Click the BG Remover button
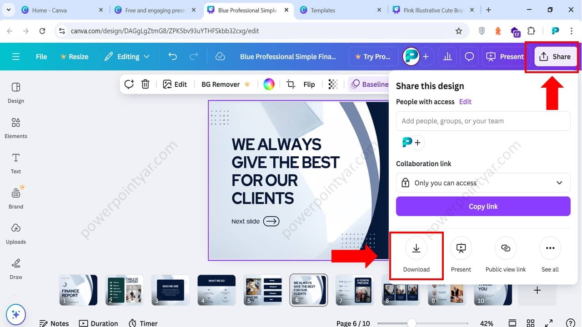The image size is (582, 327). pyautogui.click(x=226, y=84)
